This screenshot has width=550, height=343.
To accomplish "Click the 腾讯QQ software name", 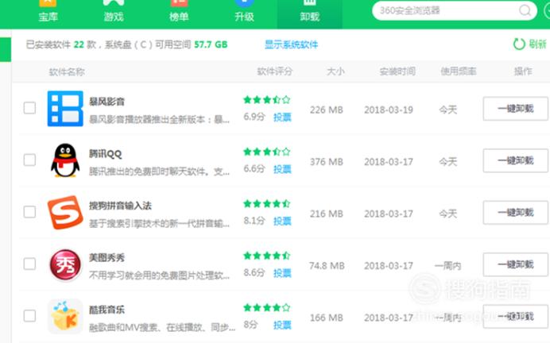I will point(105,153).
